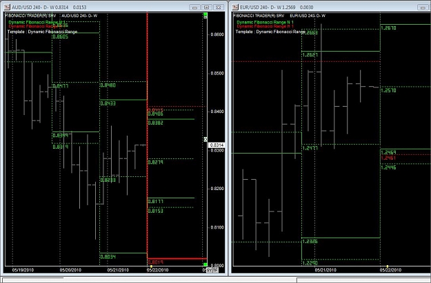Viewport: 431px width, 283px height.
Task: Click the 0.8480 Fibonacci level label
Action: coord(108,85)
